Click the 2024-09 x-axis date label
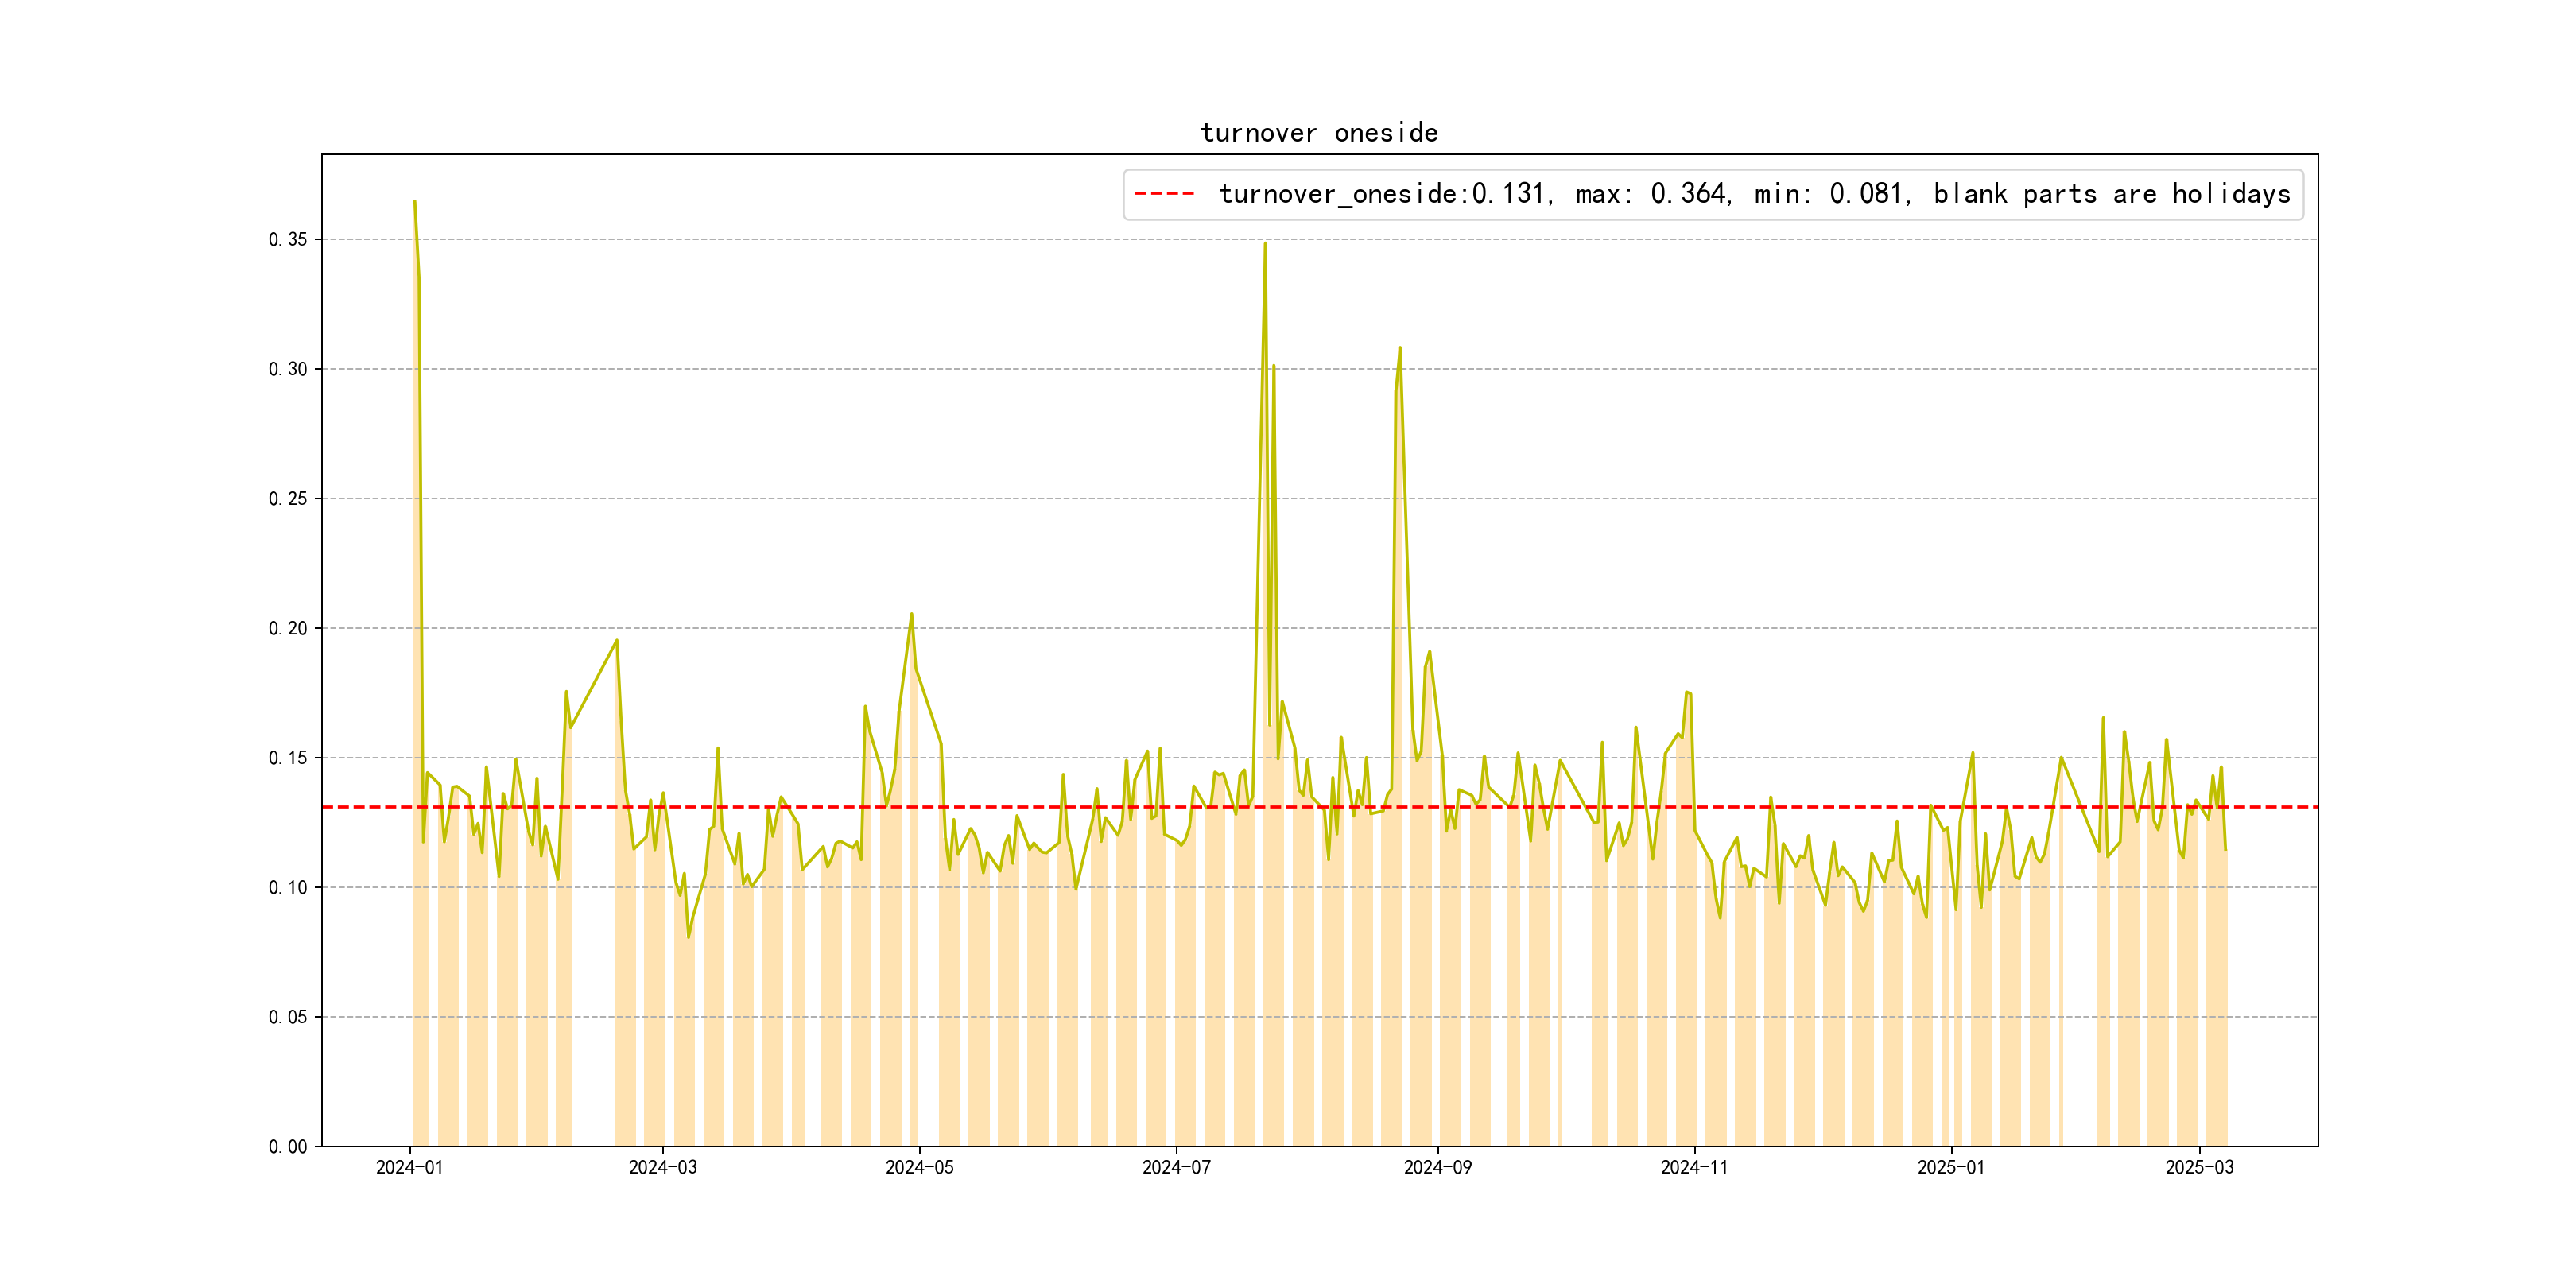The height and width of the screenshot is (1288, 2576). pos(1437,1168)
